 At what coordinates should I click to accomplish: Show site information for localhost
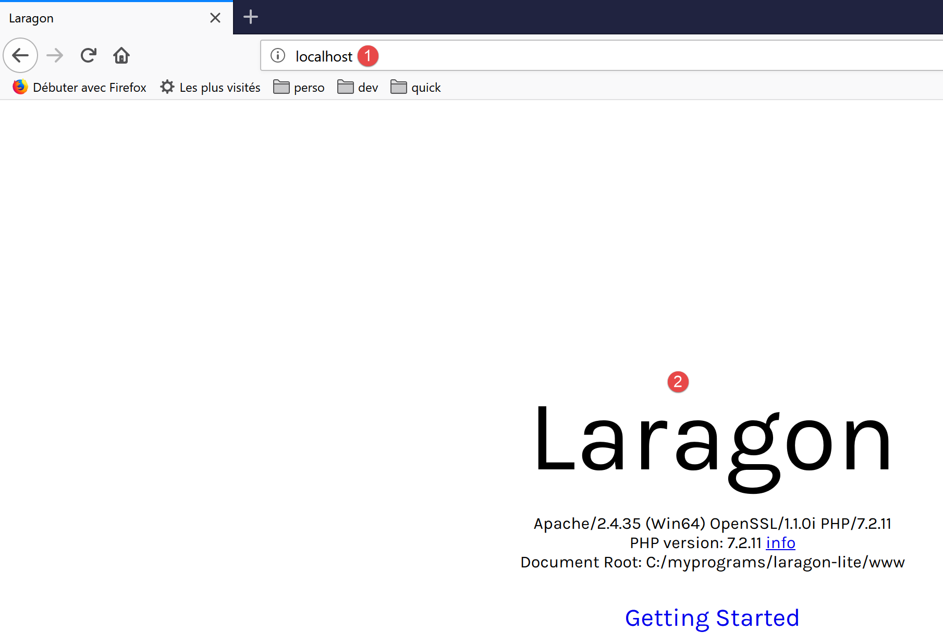click(x=278, y=55)
